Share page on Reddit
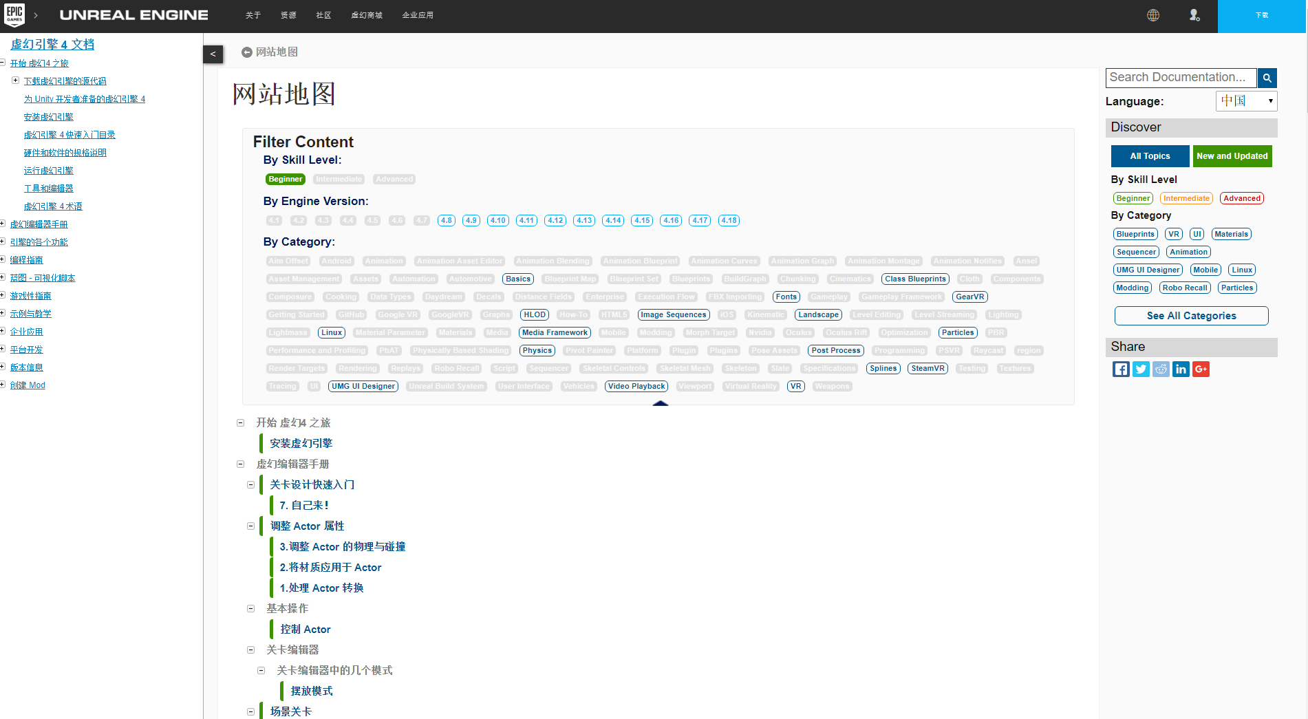Viewport: 1308px width, 719px height. coord(1161,369)
